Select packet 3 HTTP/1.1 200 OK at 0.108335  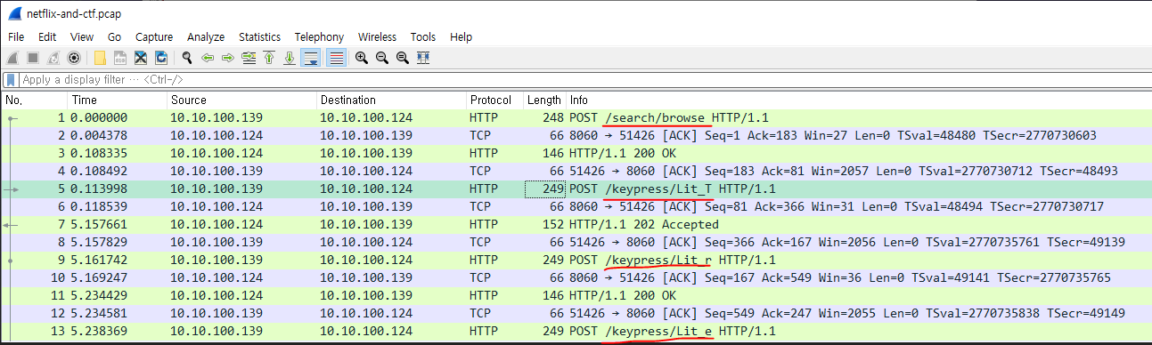pyautogui.click(x=576, y=153)
